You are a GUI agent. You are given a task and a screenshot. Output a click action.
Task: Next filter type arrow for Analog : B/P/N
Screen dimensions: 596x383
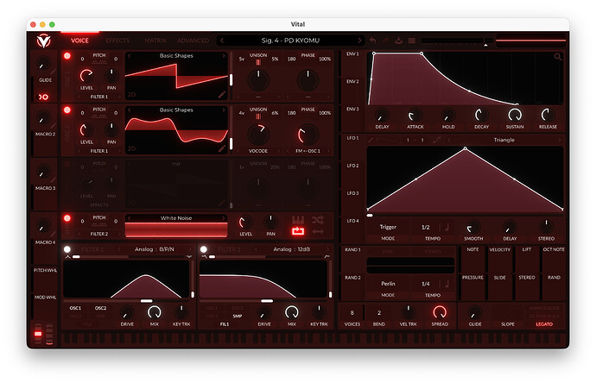click(190, 249)
